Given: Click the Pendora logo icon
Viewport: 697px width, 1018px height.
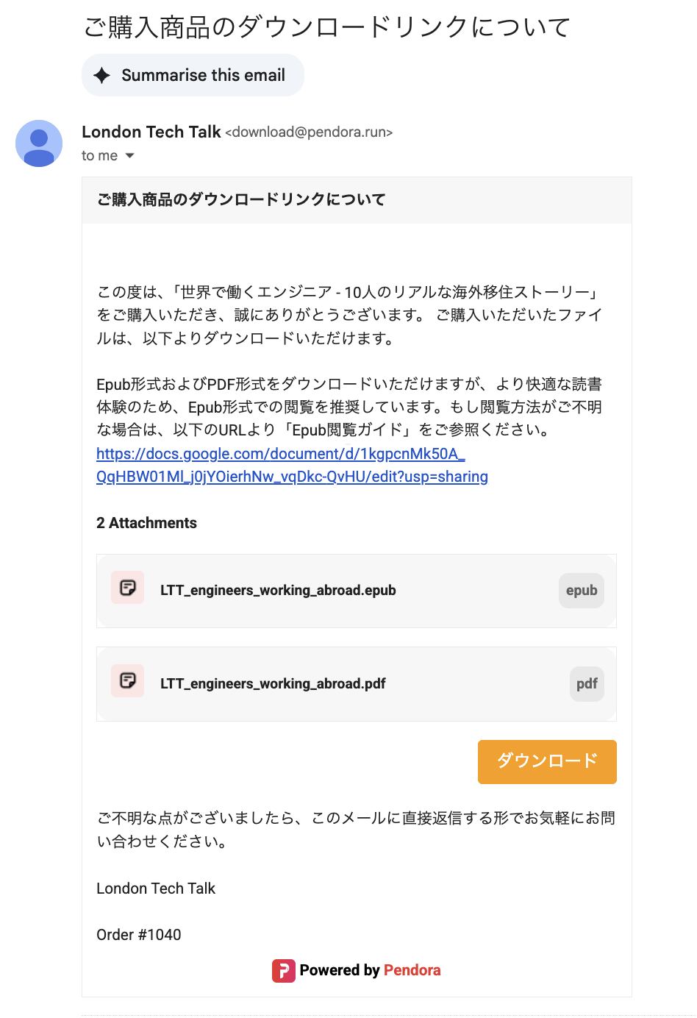Looking at the screenshot, I should point(283,971).
